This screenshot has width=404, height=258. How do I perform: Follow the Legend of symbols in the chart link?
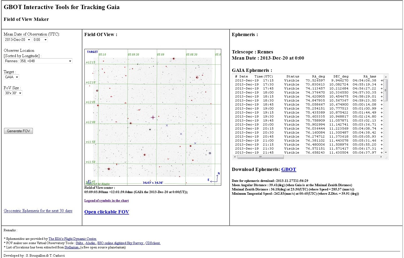(106, 201)
